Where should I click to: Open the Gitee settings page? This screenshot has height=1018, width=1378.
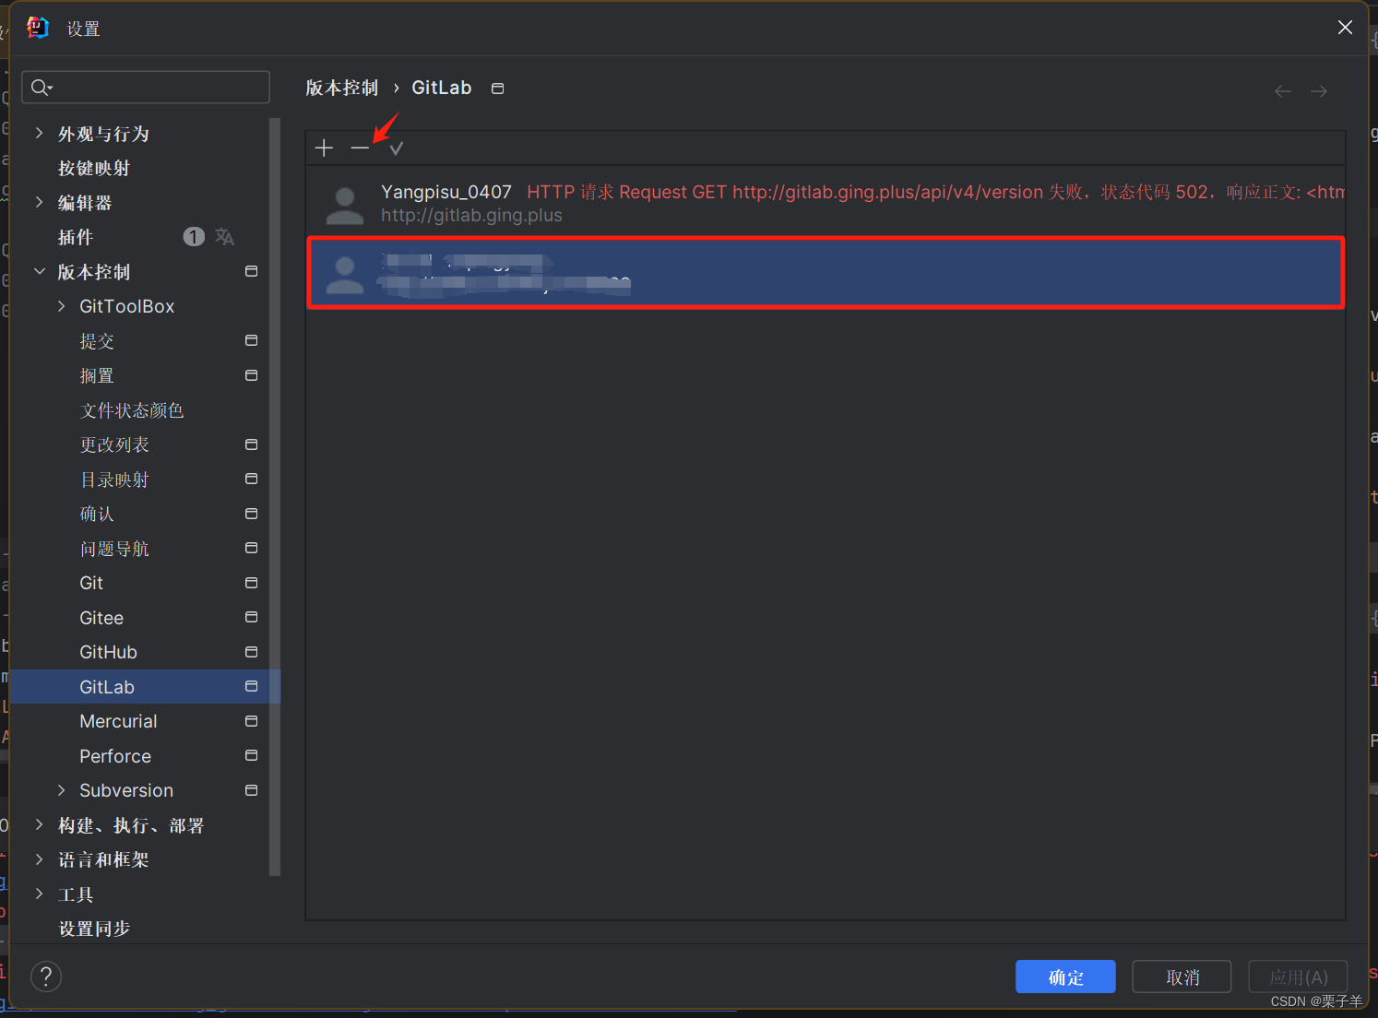tap(101, 618)
